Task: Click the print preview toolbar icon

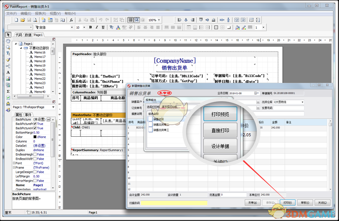Action: [35, 20]
